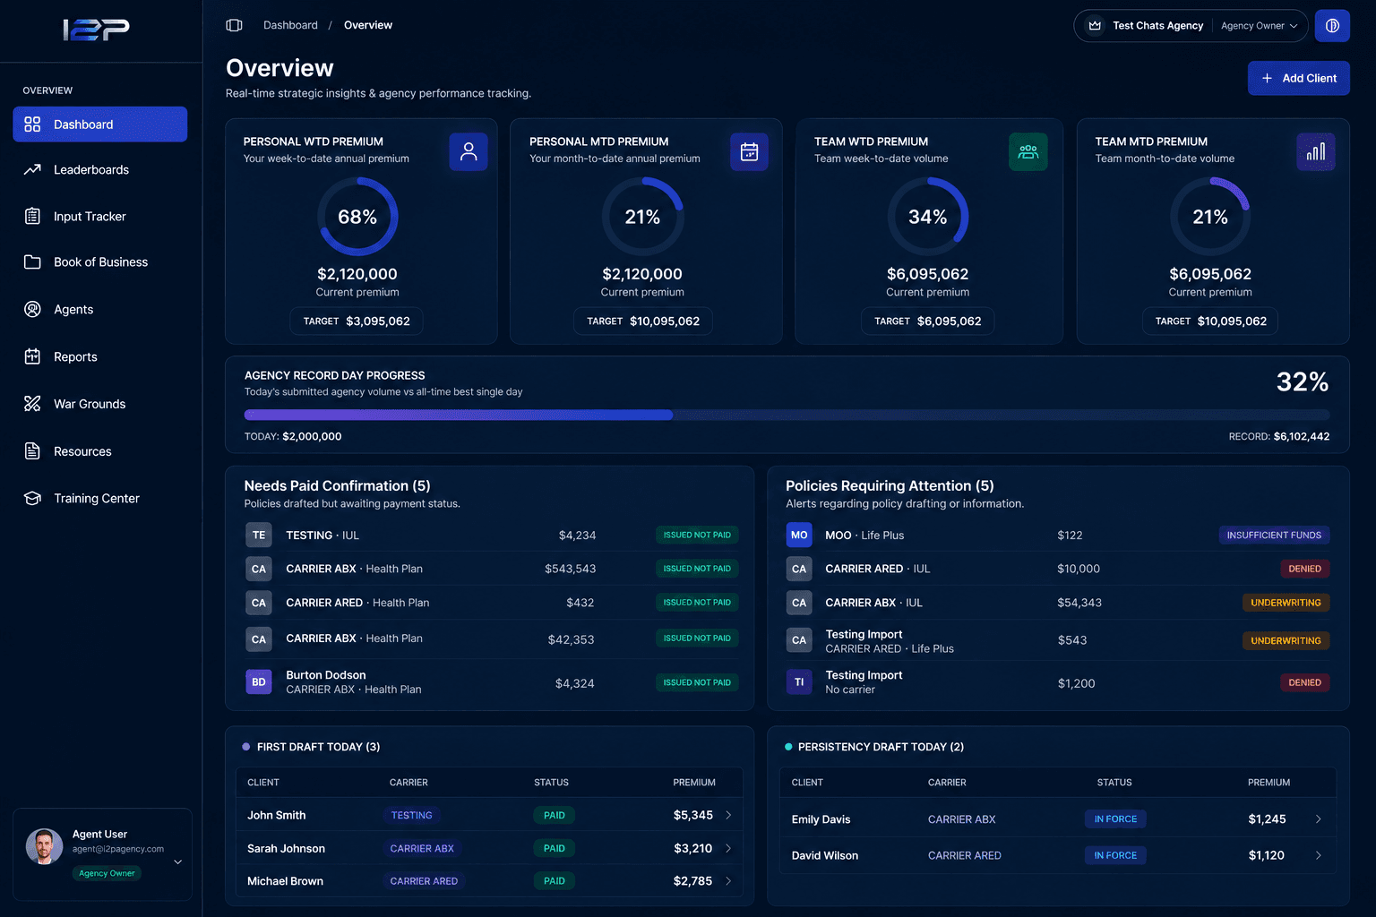Image resolution: width=1376 pixels, height=917 pixels.
Task: Open Resources in sidebar
Action: 100,451
